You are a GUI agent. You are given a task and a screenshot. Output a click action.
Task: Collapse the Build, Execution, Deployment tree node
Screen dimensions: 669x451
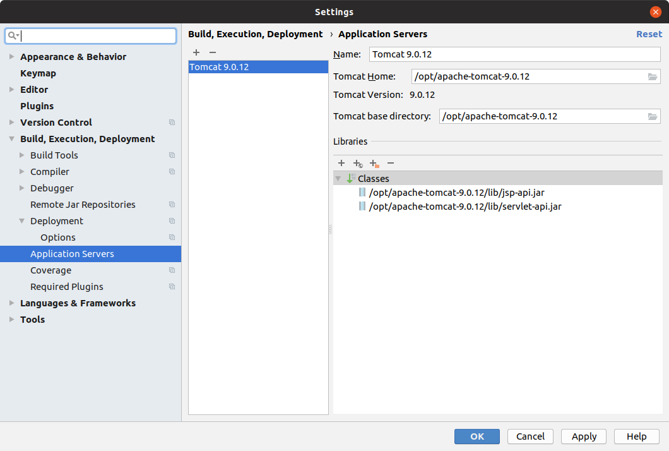pyautogui.click(x=11, y=138)
